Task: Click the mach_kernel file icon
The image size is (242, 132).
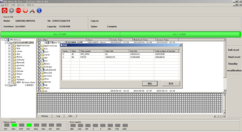Action: tap(42, 70)
